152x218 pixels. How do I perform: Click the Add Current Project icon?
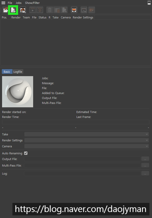[13, 10]
